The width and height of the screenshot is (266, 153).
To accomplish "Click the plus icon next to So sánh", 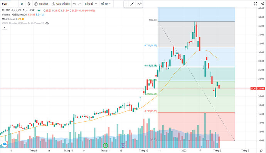I will [35, 4].
